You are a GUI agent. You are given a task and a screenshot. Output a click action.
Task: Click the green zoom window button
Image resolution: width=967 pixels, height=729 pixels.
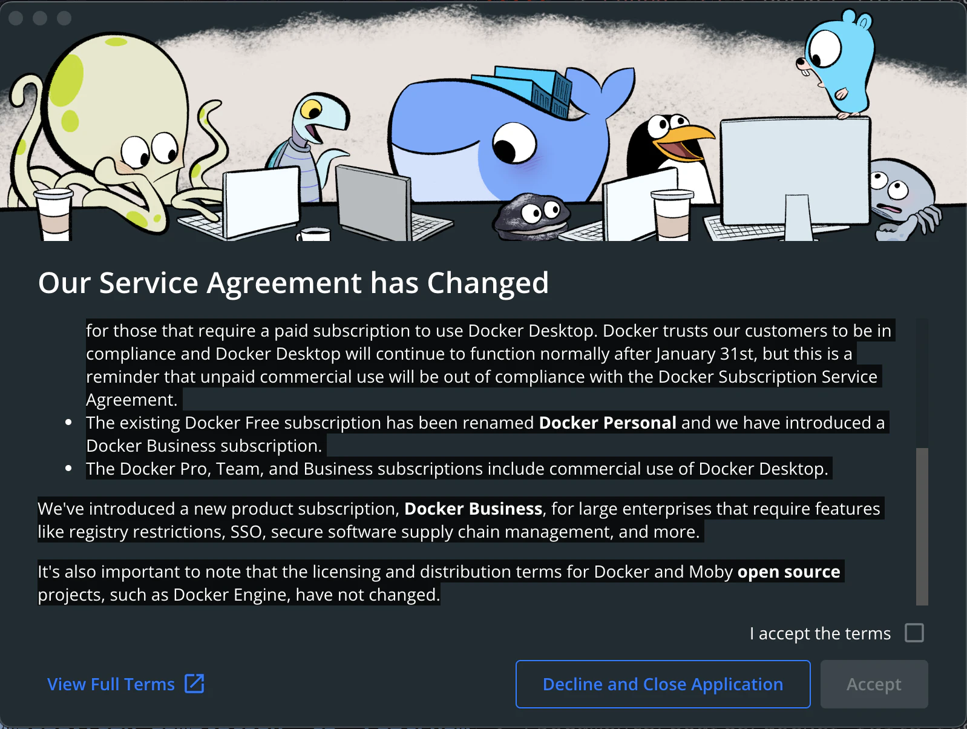tap(64, 18)
